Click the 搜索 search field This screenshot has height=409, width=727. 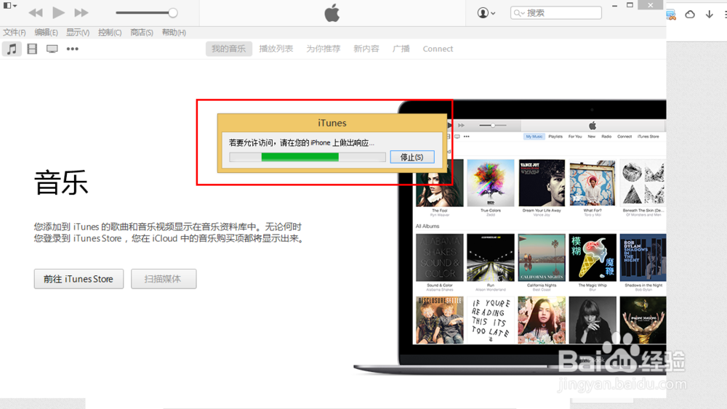click(556, 13)
